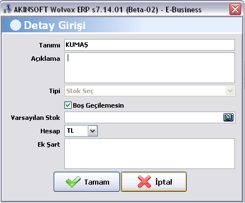
Task: Close the E-Business dialog window
Action: [x=235, y=9]
